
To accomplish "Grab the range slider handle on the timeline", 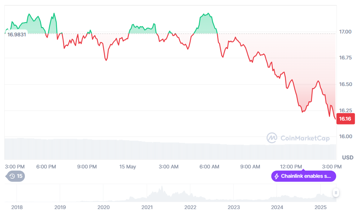I will 336,193.
